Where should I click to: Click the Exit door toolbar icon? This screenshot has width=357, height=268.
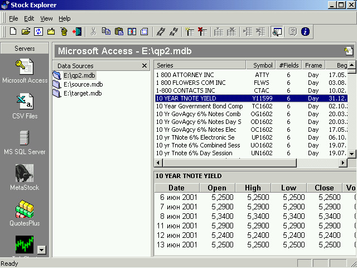click(x=77, y=31)
